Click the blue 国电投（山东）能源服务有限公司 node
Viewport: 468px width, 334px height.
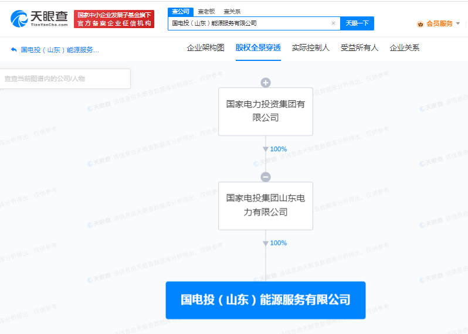click(x=266, y=300)
